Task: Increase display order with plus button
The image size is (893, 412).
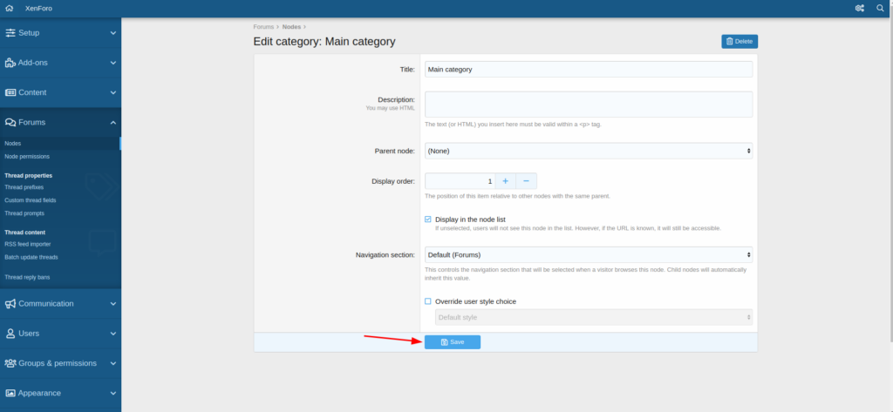Action: [505, 181]
